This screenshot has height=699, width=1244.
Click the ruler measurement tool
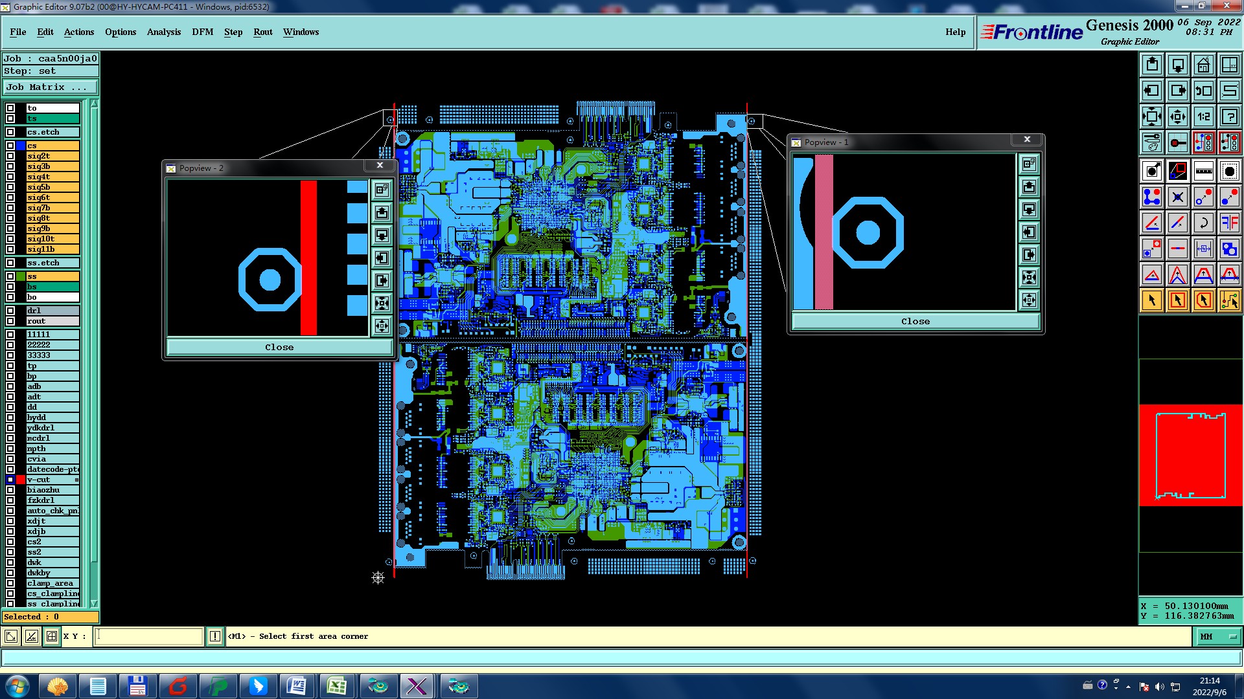1203,171
